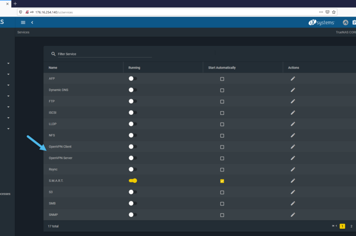356x236 pixels.
Task: Click the iXsystems logo
Action: coord(321,22)
